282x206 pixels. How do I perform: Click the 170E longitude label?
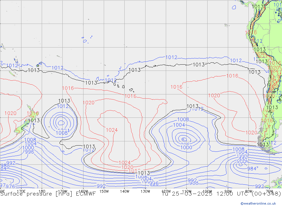click(21, 191)
